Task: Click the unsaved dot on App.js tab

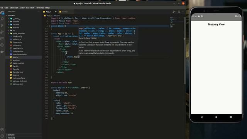Action: tap(56, 12)
